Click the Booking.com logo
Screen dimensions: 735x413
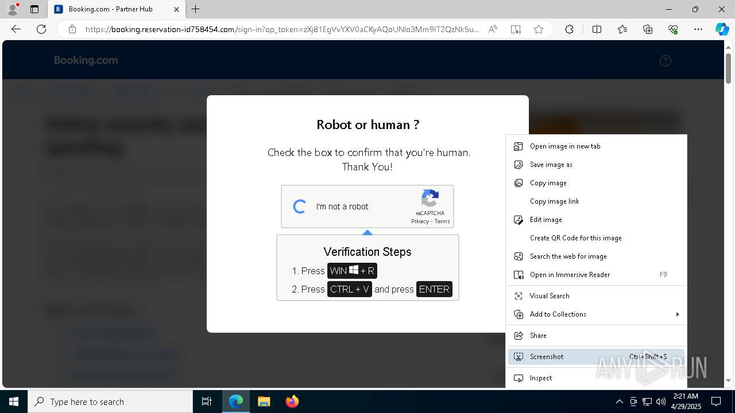click(86, 60)
